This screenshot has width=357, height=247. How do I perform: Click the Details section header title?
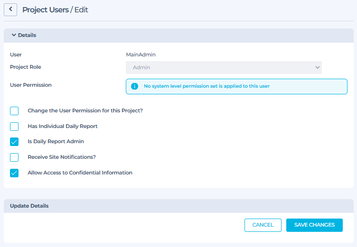pos(27,35)
